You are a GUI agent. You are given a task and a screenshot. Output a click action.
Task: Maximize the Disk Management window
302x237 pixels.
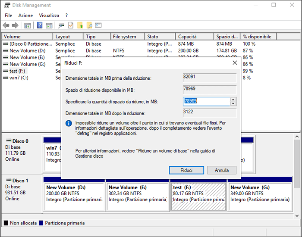coord(274,5)
